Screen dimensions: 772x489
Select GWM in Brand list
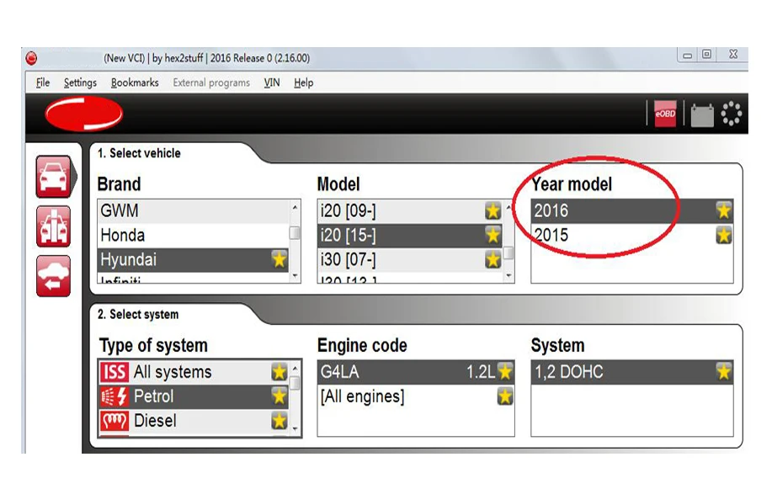point(193,210)
